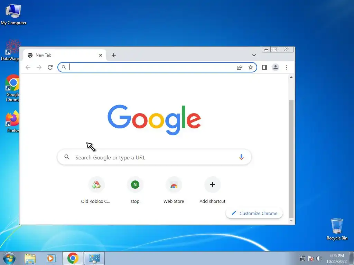The image size is (354, 265).
Task: Select the Google Chrome desktop shortcut
Action: pos(12,88)
